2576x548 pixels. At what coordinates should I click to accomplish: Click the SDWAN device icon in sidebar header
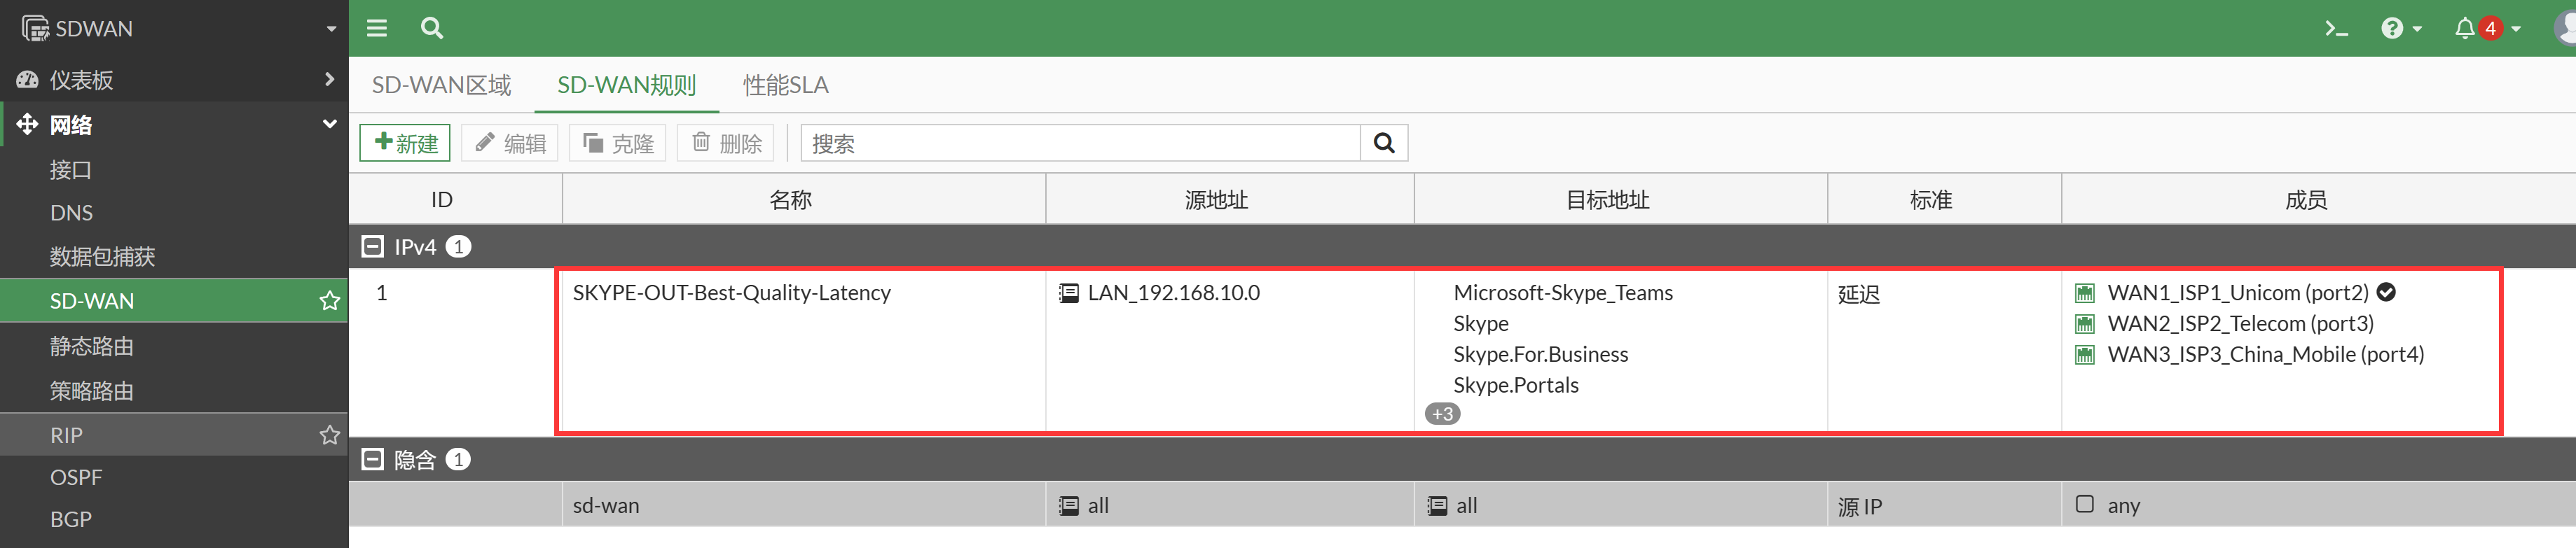[x=34, y=28]
